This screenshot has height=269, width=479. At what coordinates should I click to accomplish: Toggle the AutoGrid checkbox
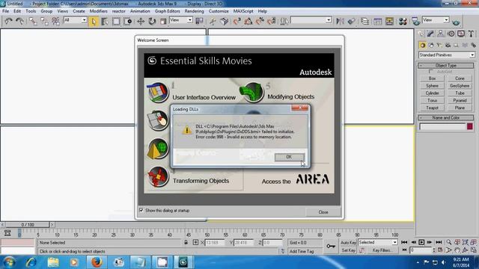[x=431, y=72]
